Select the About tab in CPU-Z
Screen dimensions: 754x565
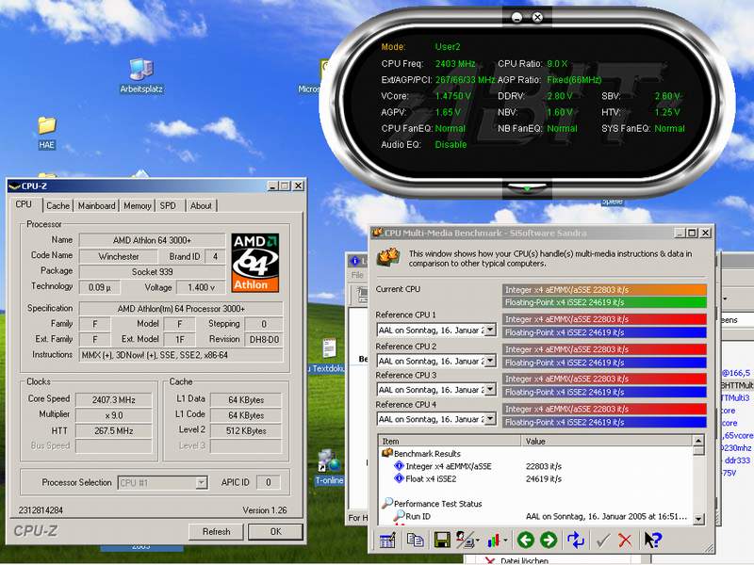point(201,205)
